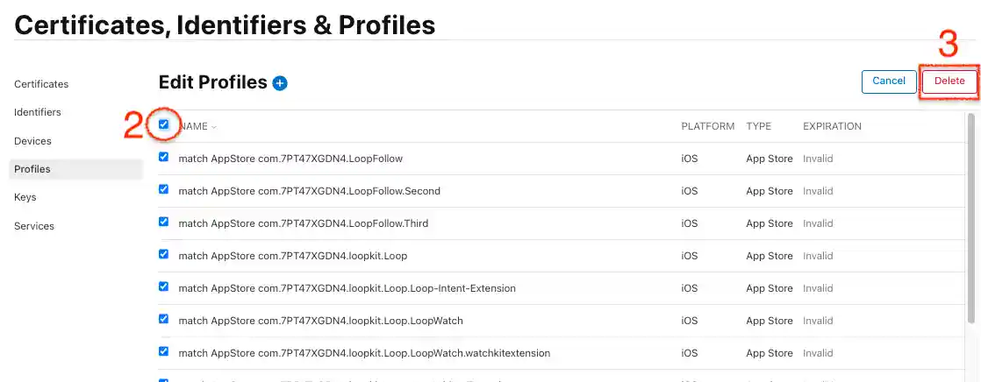Sort profiles using the NAME column arrow
The height and width of the screenshot is (382, 981).
pyautogui.click(x=214, y=127)
